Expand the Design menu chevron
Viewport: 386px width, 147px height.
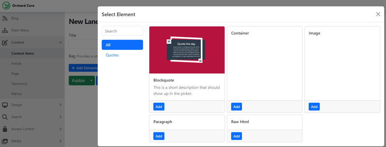click(x=60, y=105)
